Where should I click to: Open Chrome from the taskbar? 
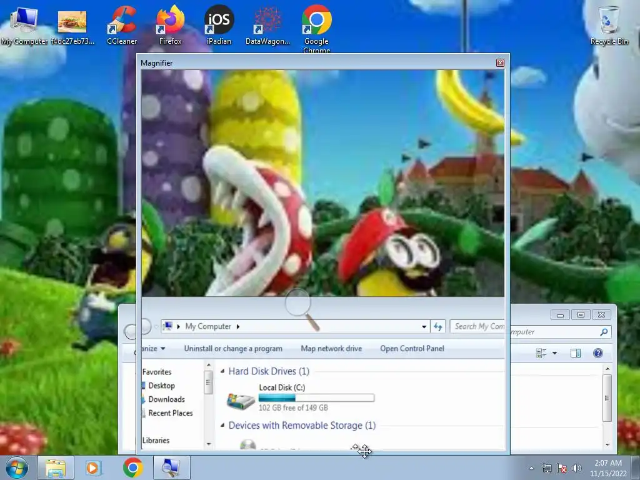pos(132,467)
